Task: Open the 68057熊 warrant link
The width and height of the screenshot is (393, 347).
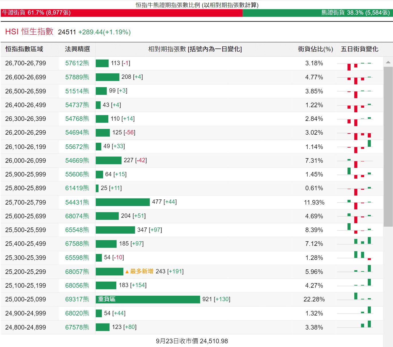Action: 77,272
